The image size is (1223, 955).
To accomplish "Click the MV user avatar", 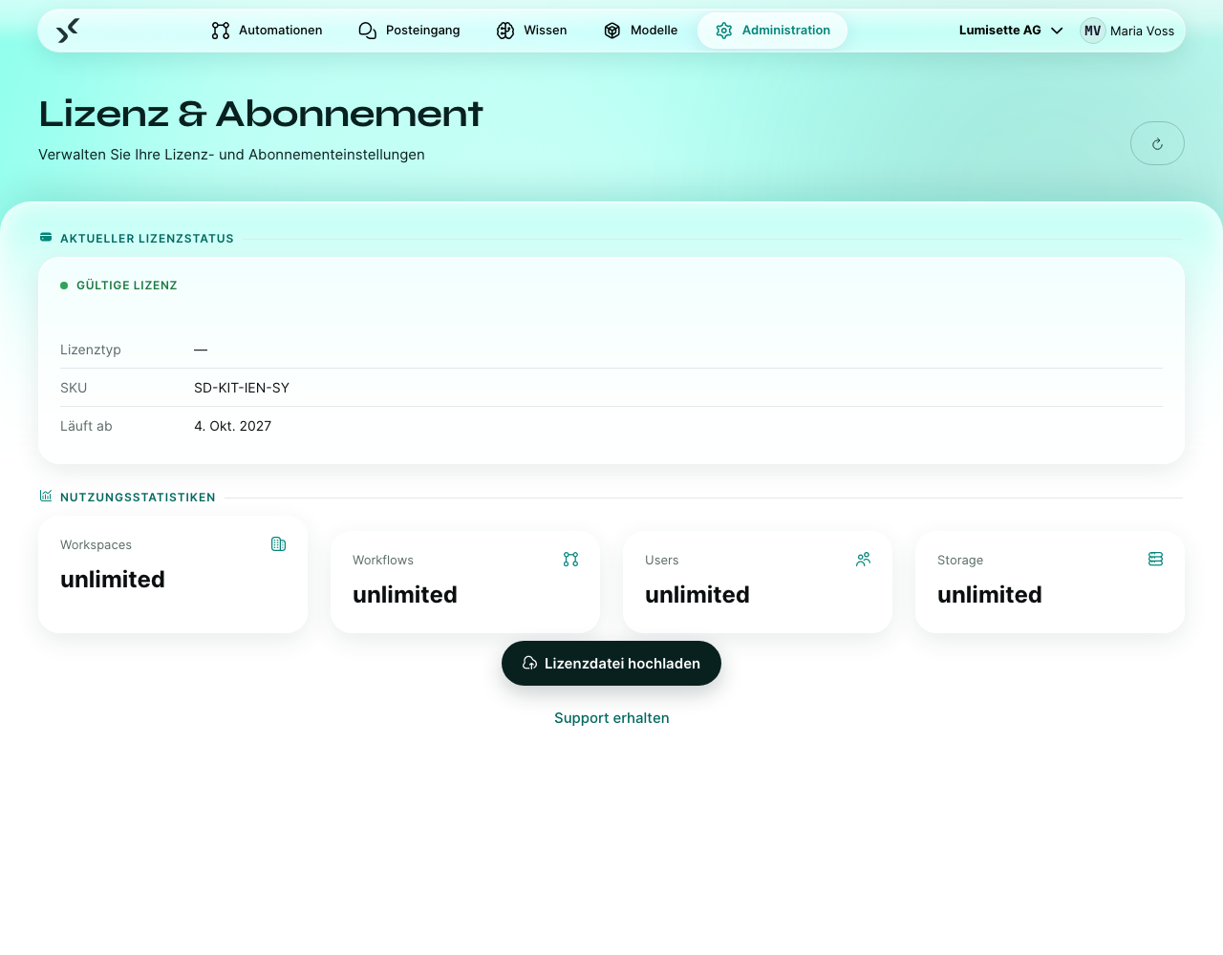I will pyautogui.click(x=1093, y=31).
